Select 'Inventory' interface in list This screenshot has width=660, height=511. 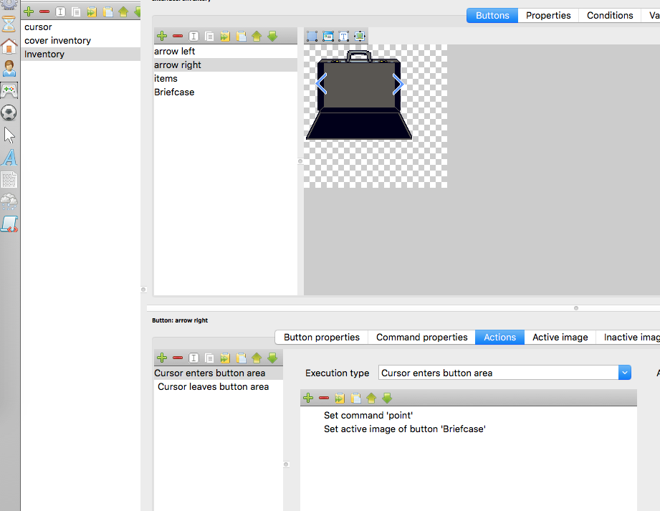click(80, 54)
